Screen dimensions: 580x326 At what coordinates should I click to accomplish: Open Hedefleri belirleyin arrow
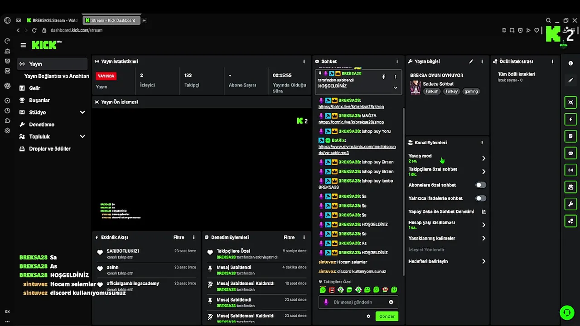(x=483, y=261)
